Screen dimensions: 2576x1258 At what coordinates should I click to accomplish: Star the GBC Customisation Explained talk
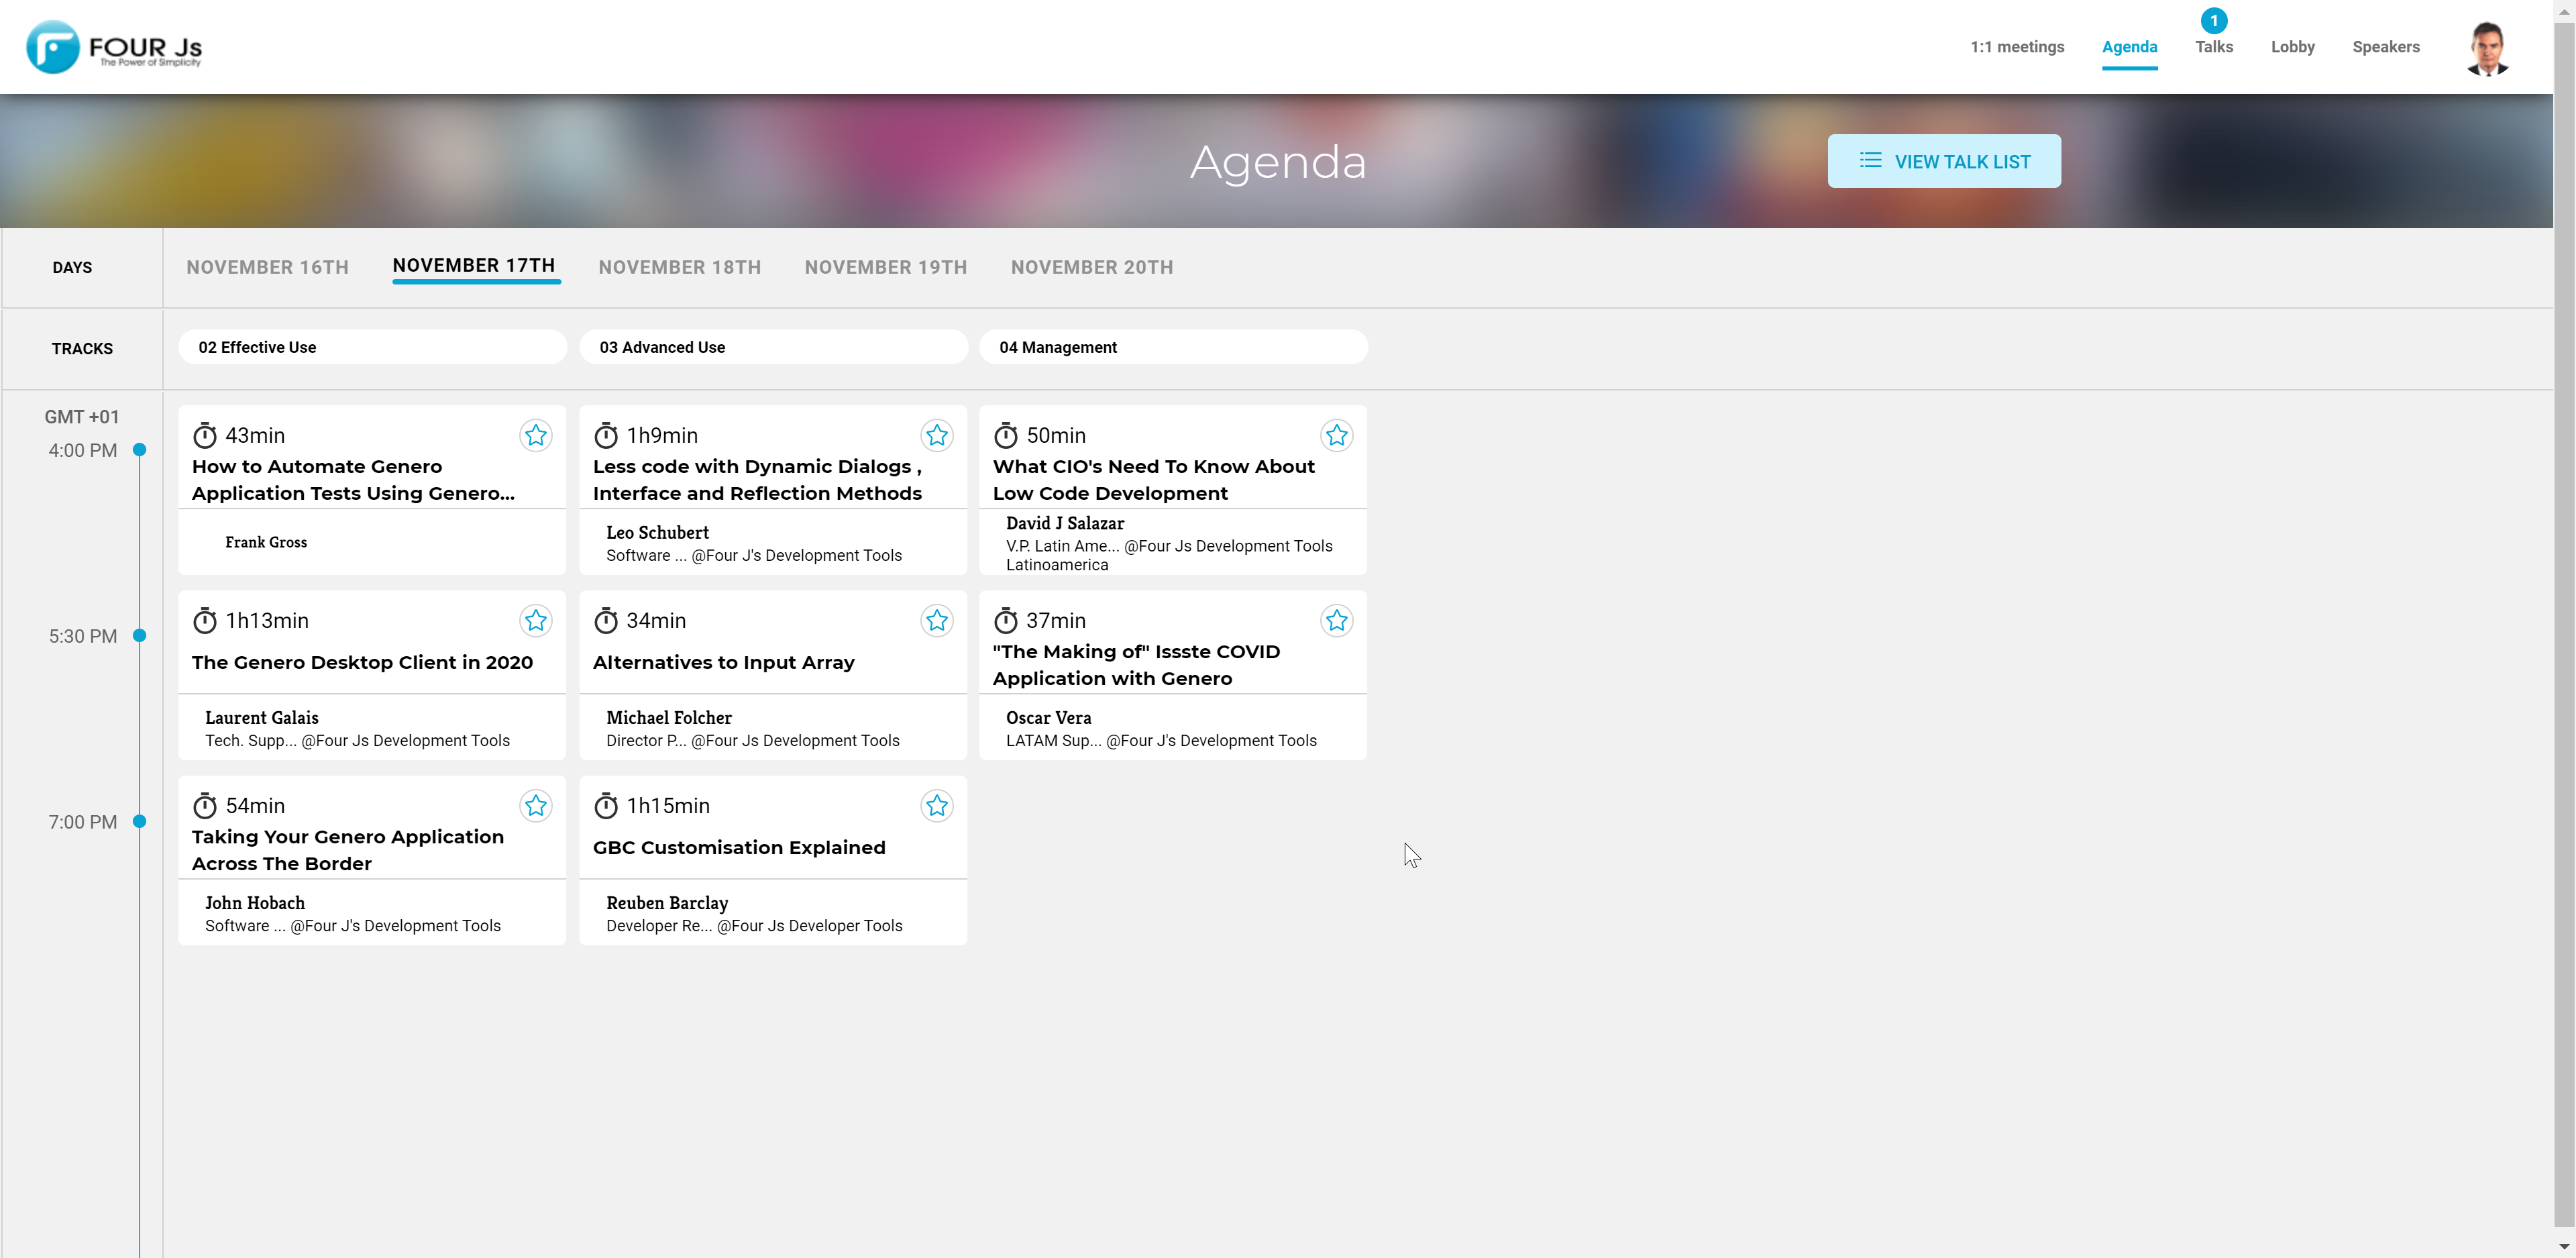937,805
